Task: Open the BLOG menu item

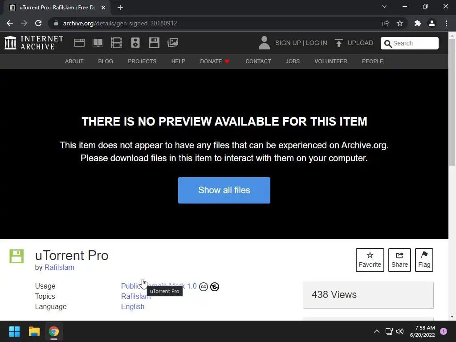Action: pyautogui.click(x=106, y=61)
